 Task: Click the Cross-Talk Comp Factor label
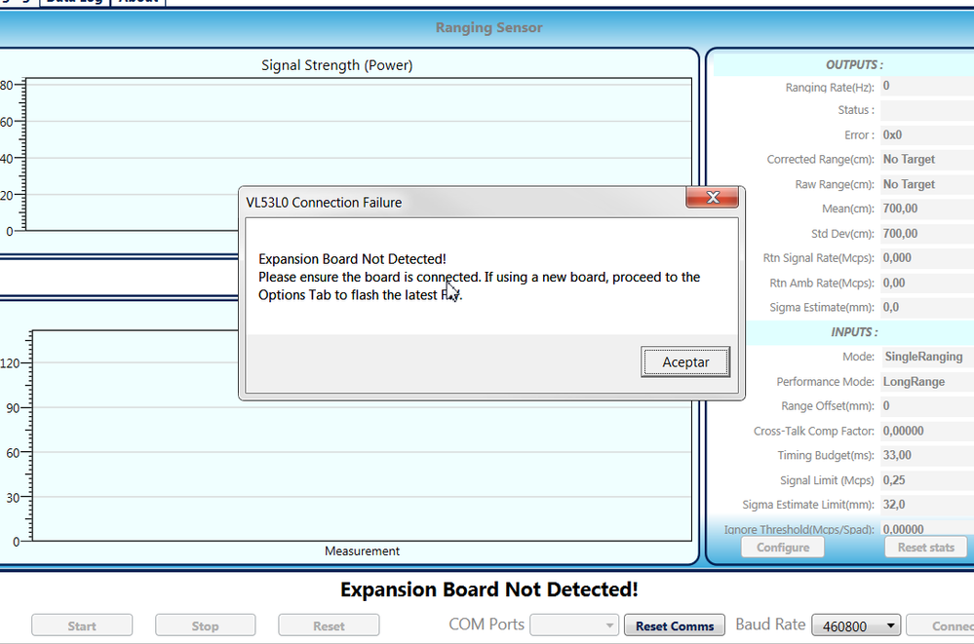point(814,431)
